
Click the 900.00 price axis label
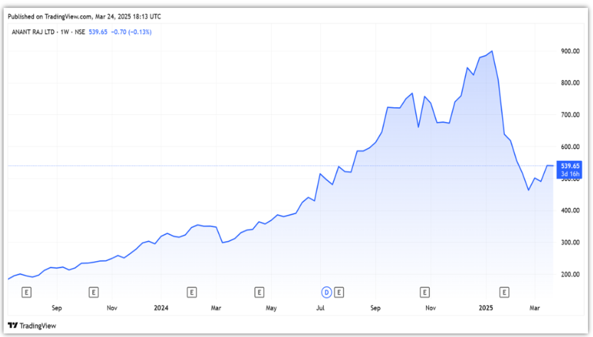point(570,51)
